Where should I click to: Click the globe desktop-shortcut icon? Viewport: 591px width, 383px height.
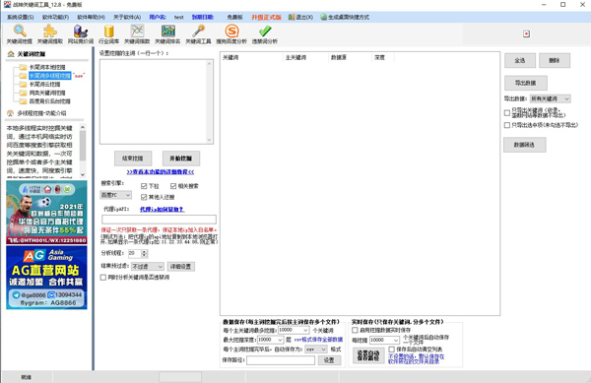coord(323,17)
